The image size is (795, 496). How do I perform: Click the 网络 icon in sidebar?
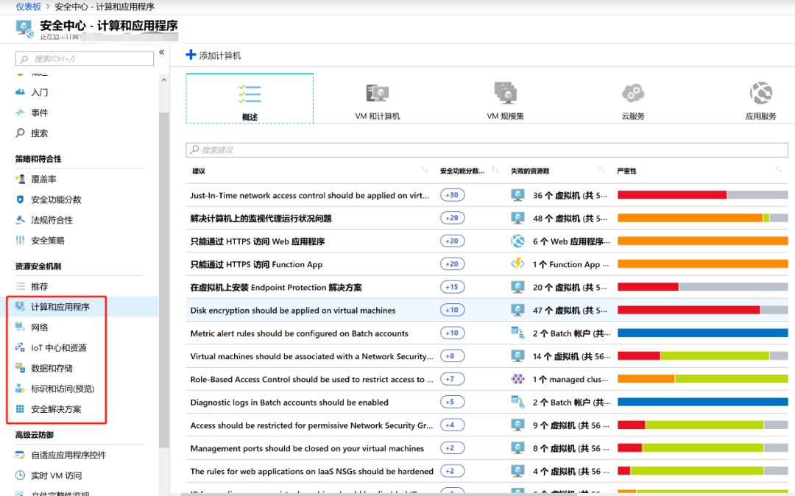(21, 327)
